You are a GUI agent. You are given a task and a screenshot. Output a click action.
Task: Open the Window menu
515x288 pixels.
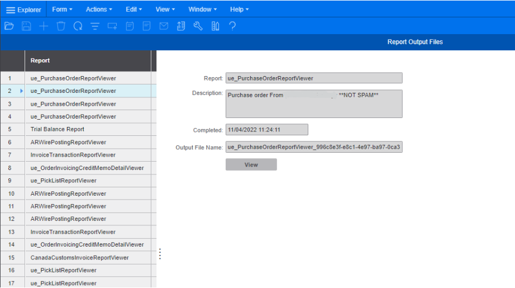[x=202, y=10]
